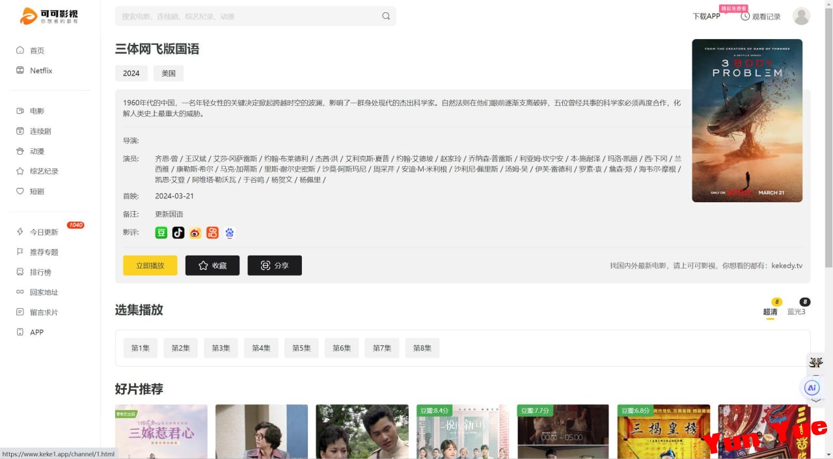Open the 2024 year tag
Image resolution: width=833 pixels, height=459 pixels.
tap(131, 73)
